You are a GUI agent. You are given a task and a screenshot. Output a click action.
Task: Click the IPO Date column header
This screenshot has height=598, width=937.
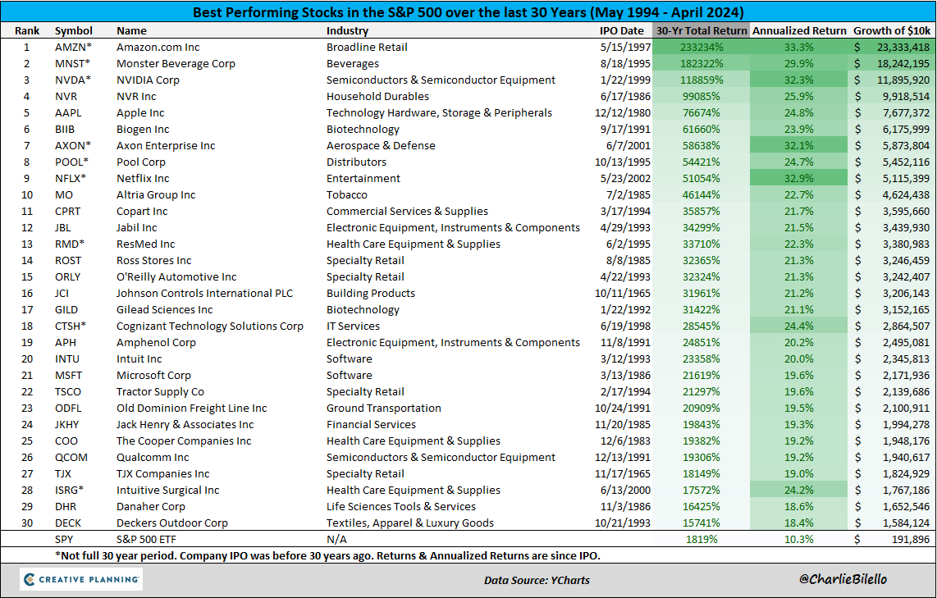[622, 30]
